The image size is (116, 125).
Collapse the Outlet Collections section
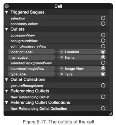[x=6, y=79]
